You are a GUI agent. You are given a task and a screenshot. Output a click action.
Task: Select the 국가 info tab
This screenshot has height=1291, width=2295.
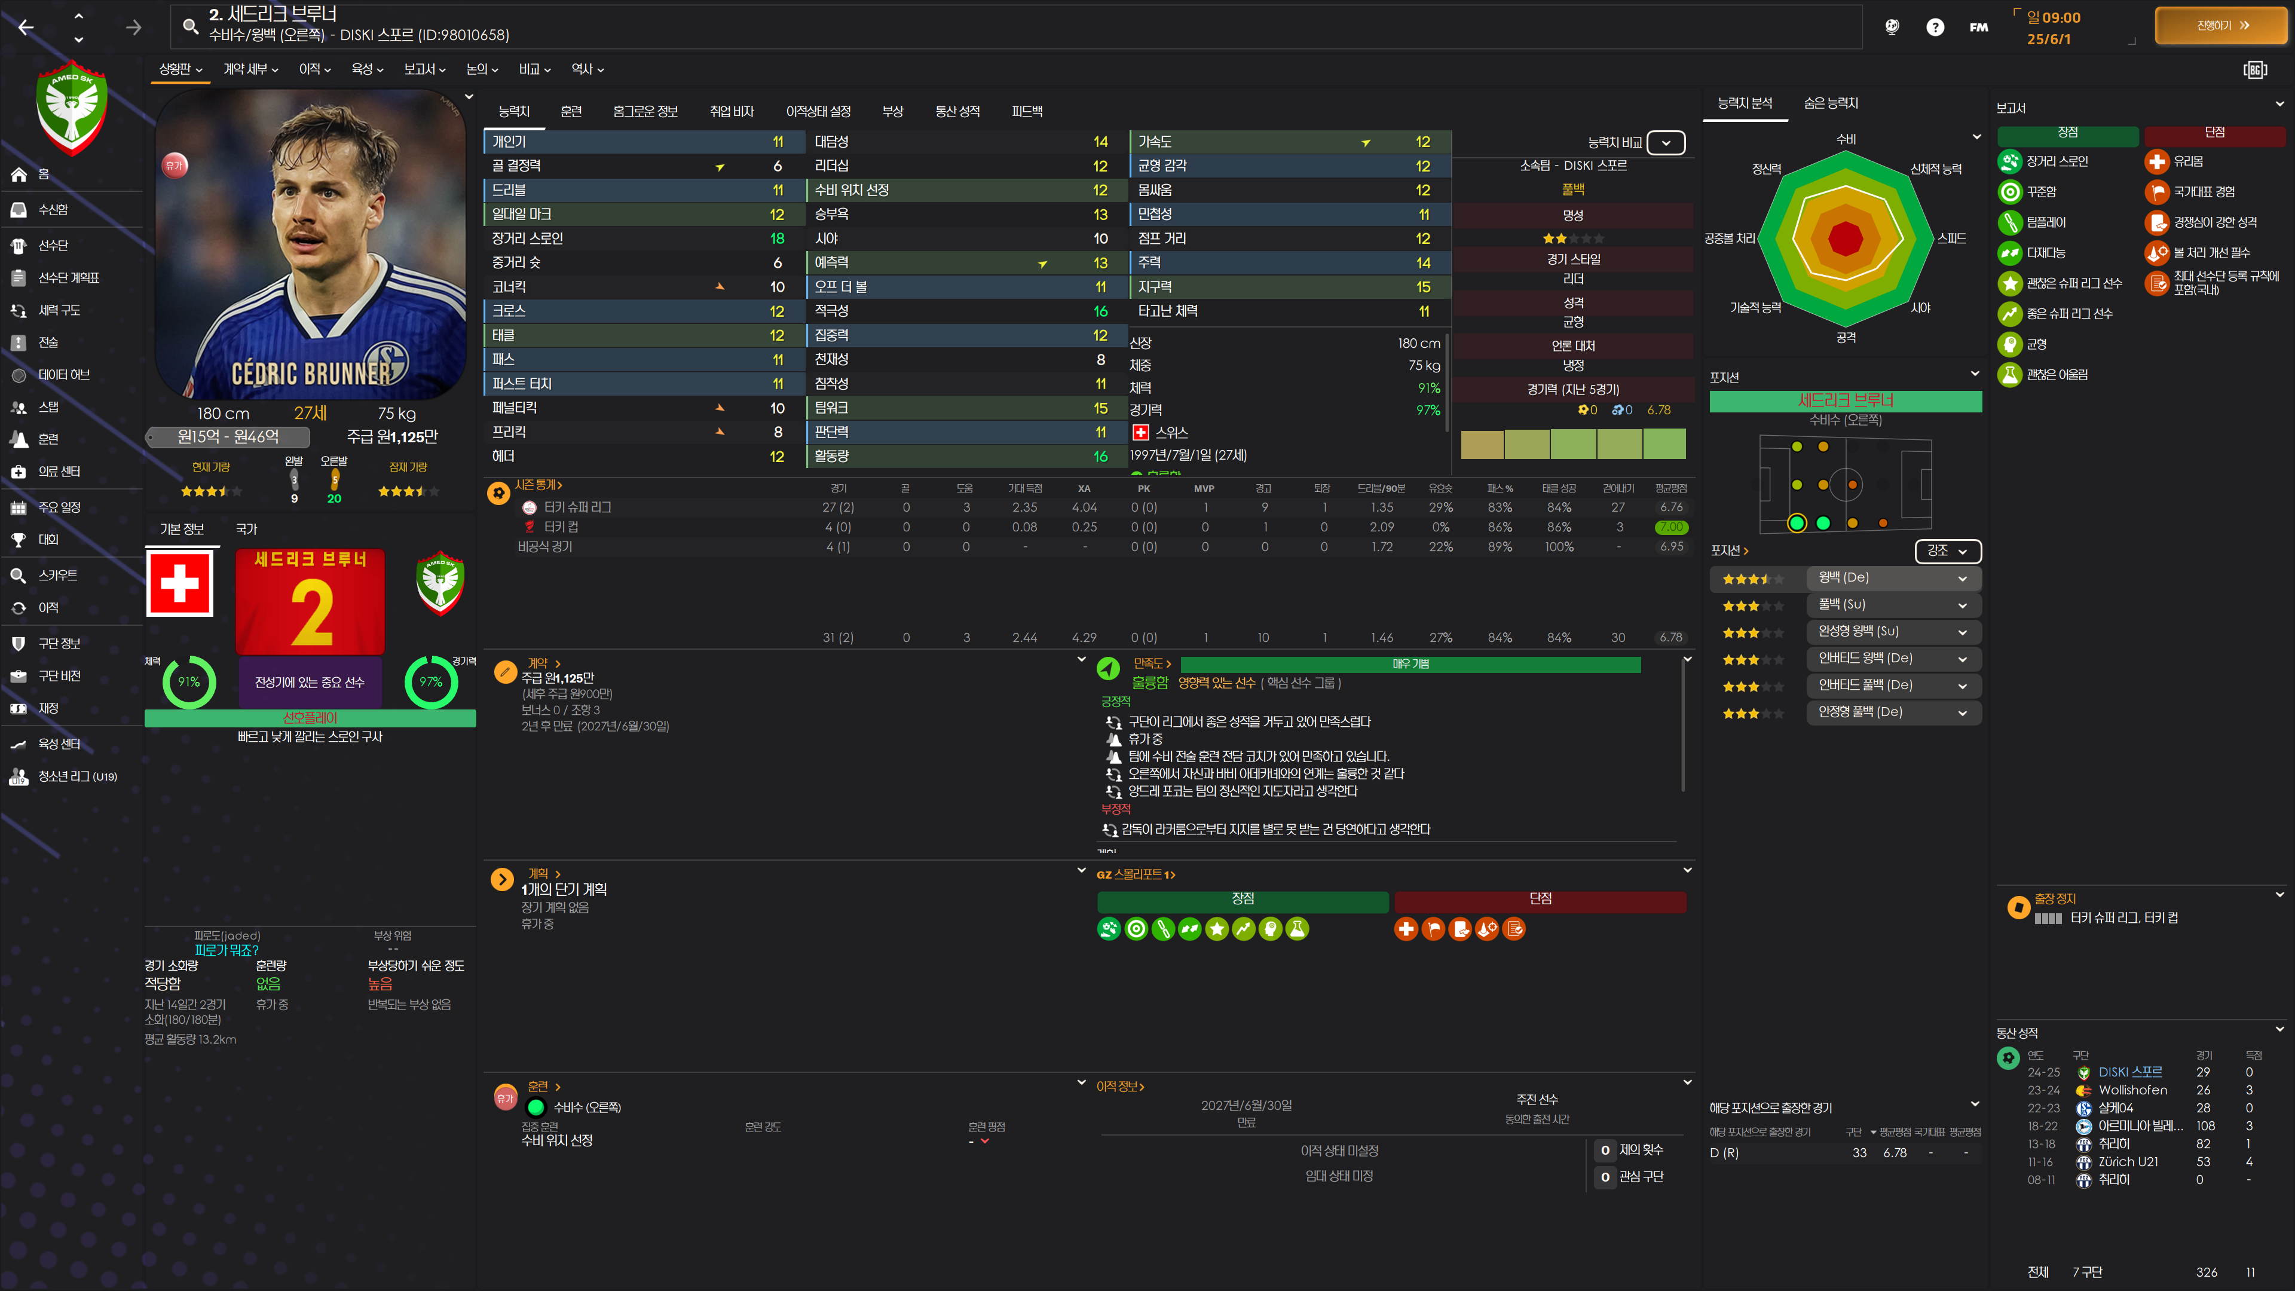click(x=246, y=529)
